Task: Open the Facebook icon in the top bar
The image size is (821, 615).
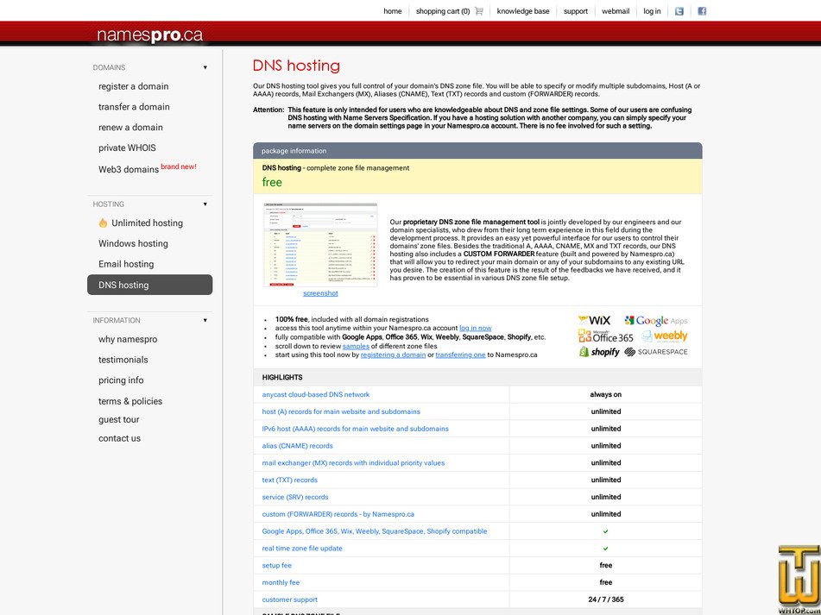Action: coord(702,11)
